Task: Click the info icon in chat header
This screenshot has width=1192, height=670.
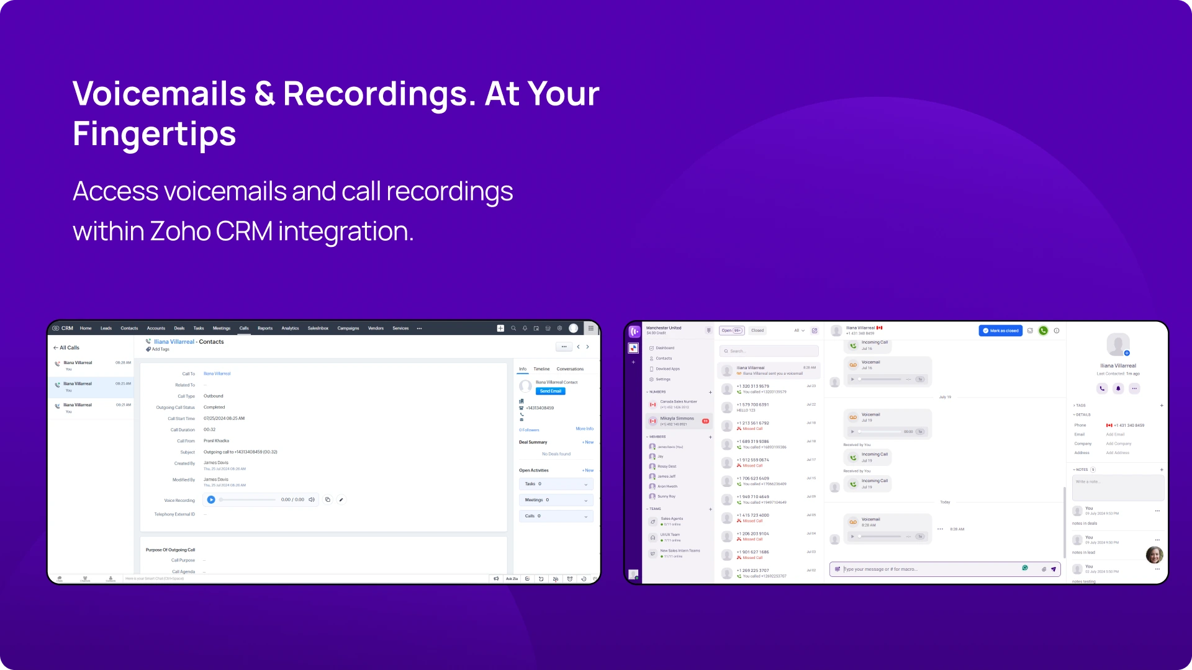Action: [x=1057, y=331]
